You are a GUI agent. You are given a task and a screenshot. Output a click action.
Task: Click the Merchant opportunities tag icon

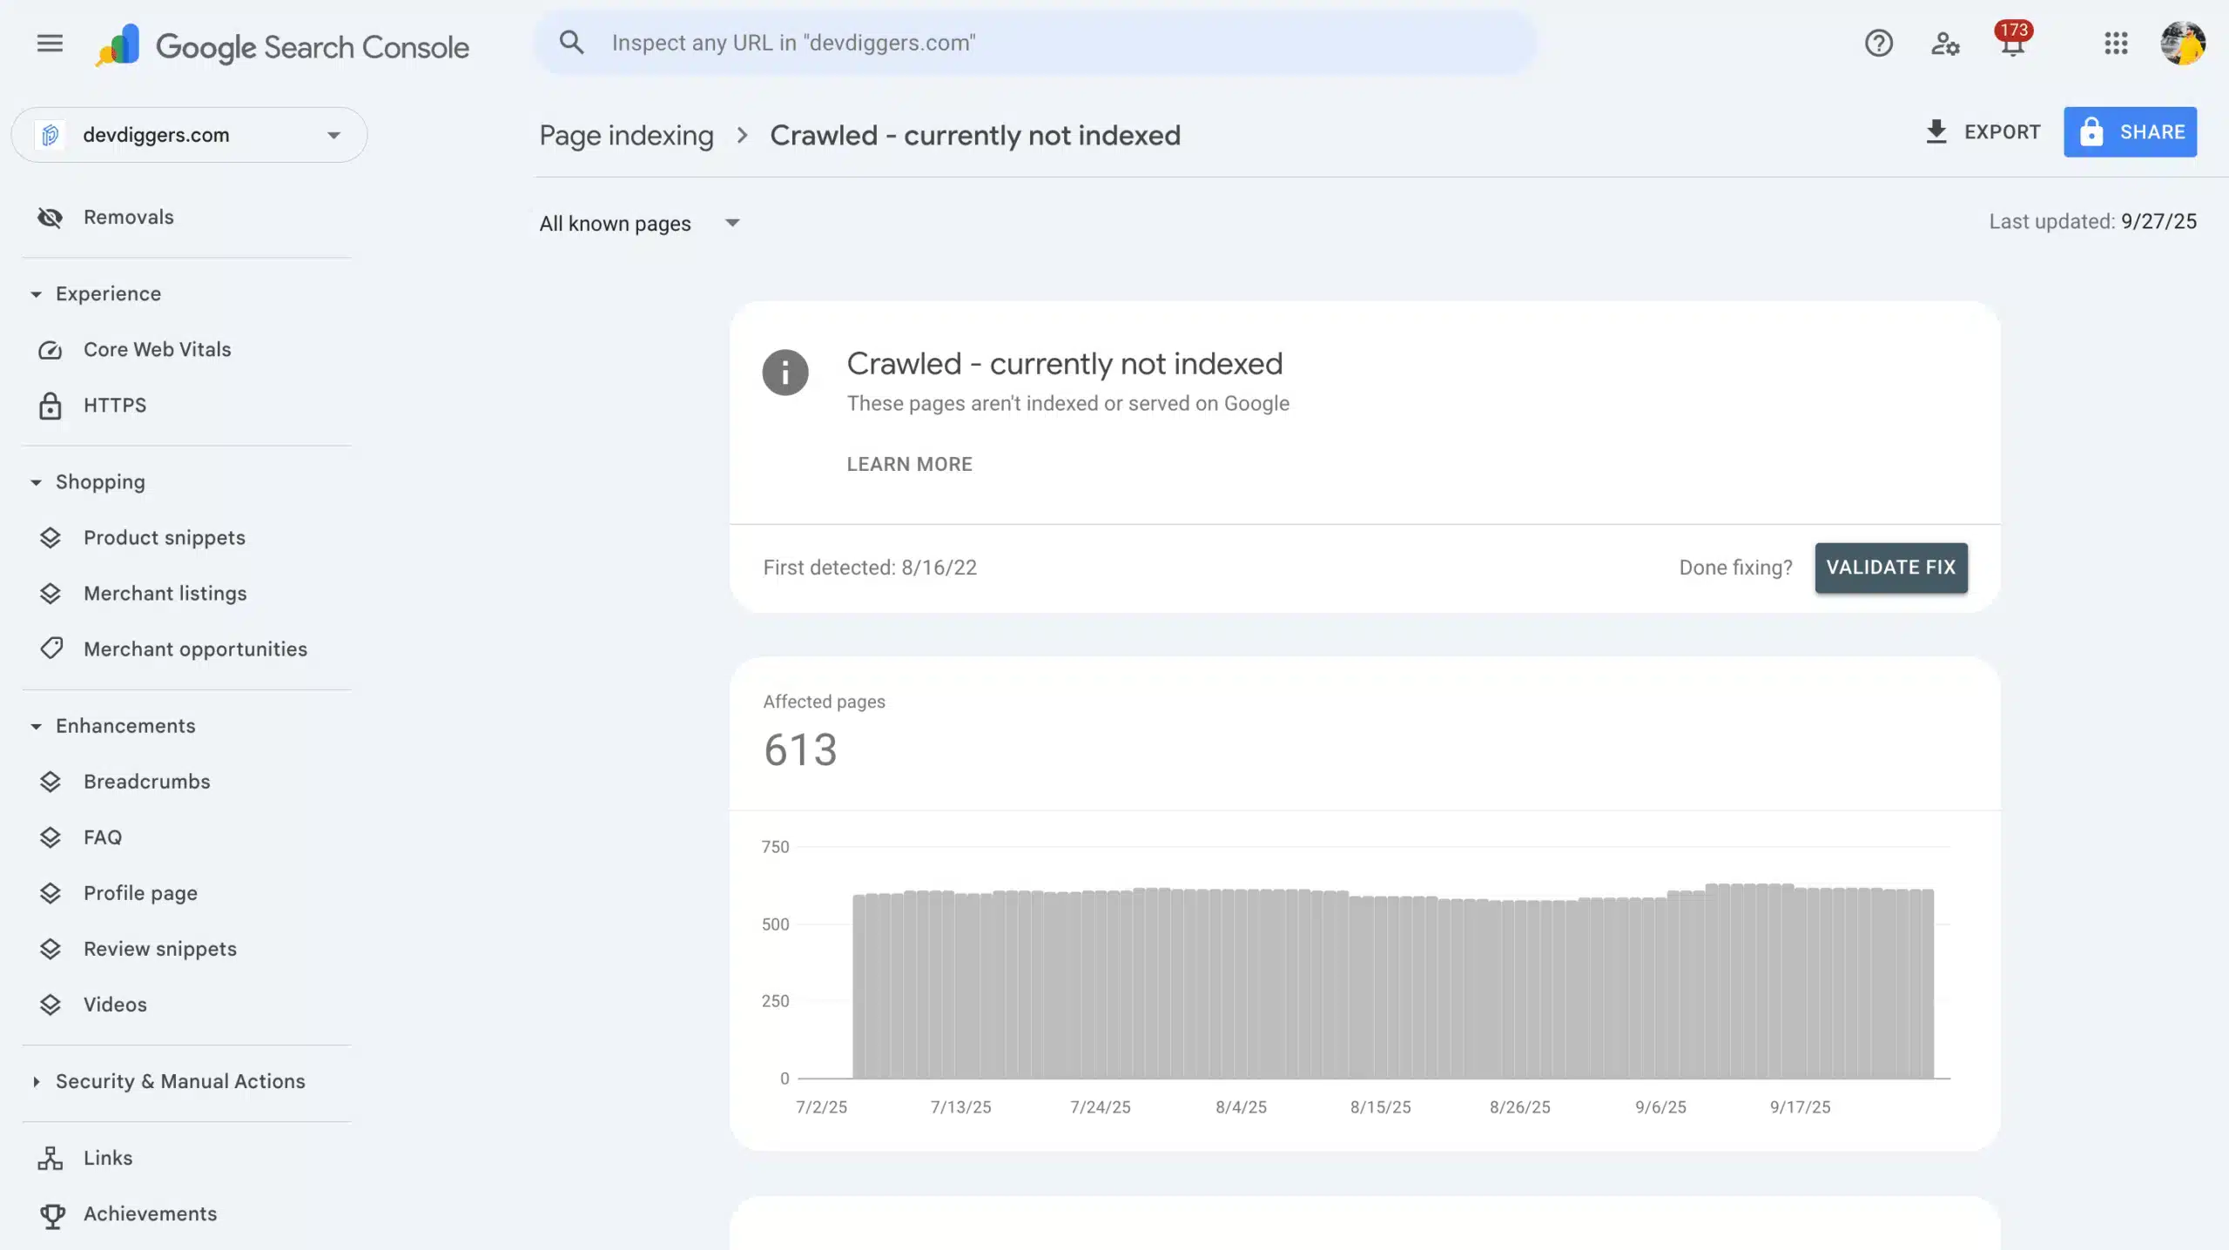point(51,649)
